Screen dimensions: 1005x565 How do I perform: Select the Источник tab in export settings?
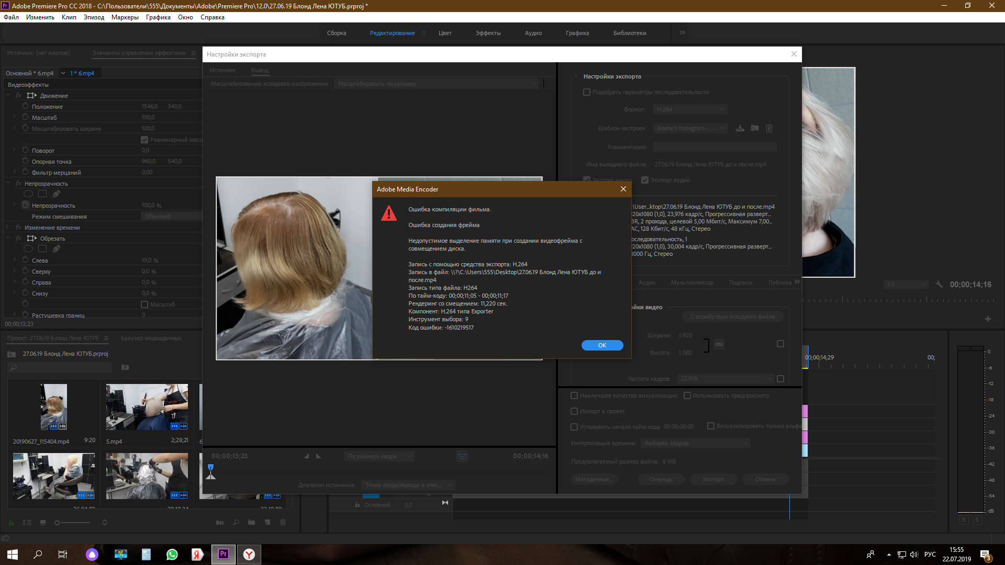(222, 70)
